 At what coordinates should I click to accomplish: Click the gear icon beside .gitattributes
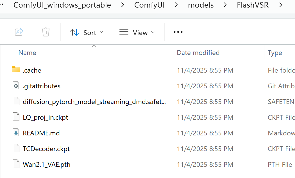click(x=16, y=86)
